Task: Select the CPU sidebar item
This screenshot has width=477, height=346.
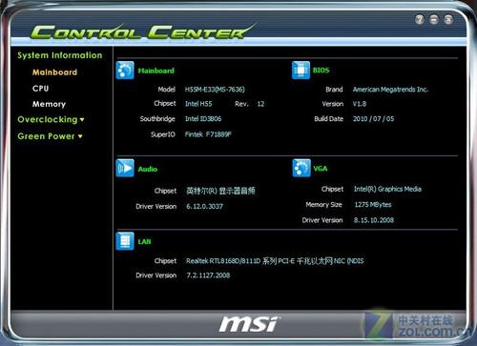Action: 40,89
